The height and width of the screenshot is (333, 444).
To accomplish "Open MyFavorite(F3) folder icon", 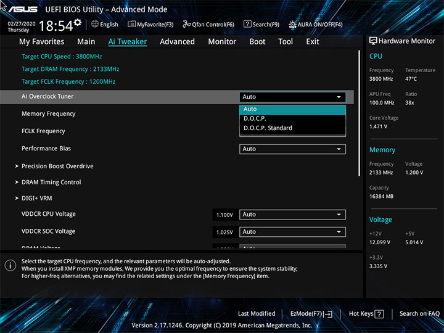I will click(x=131, y=24).
